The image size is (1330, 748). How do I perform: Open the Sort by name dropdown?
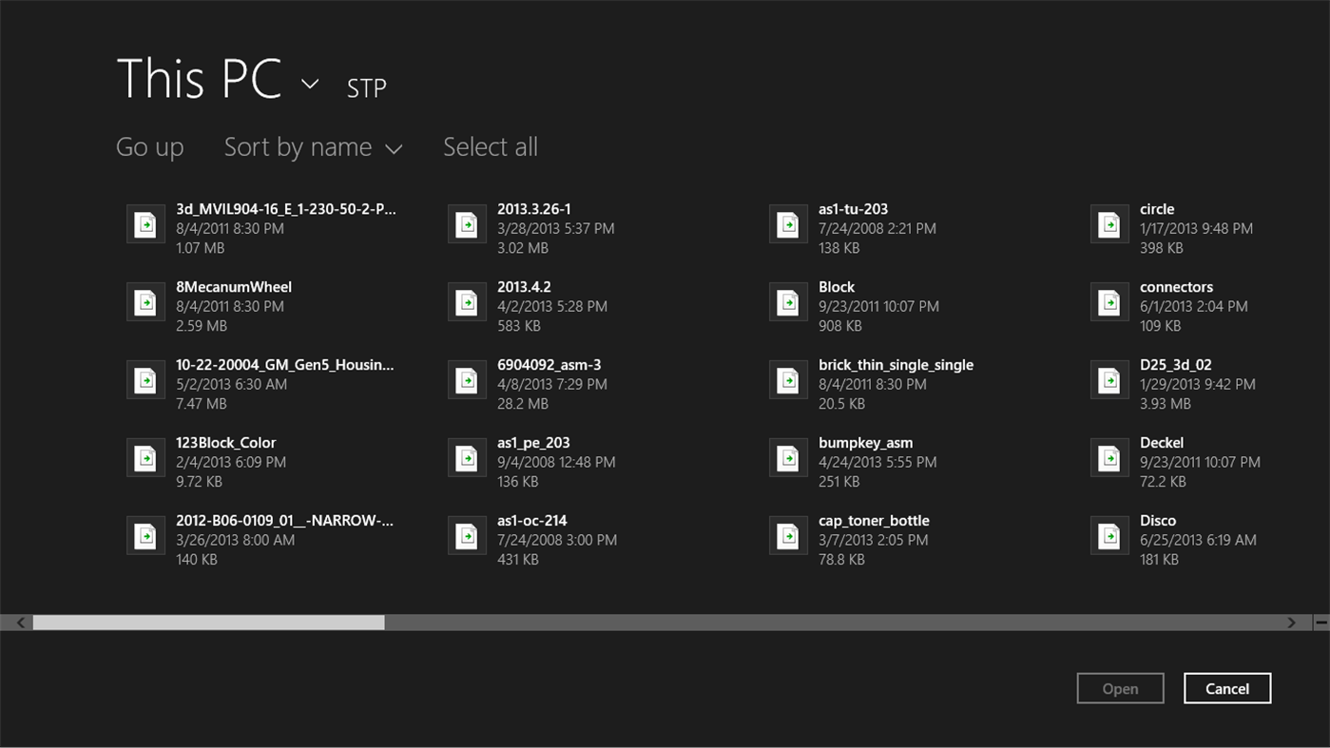313,146
